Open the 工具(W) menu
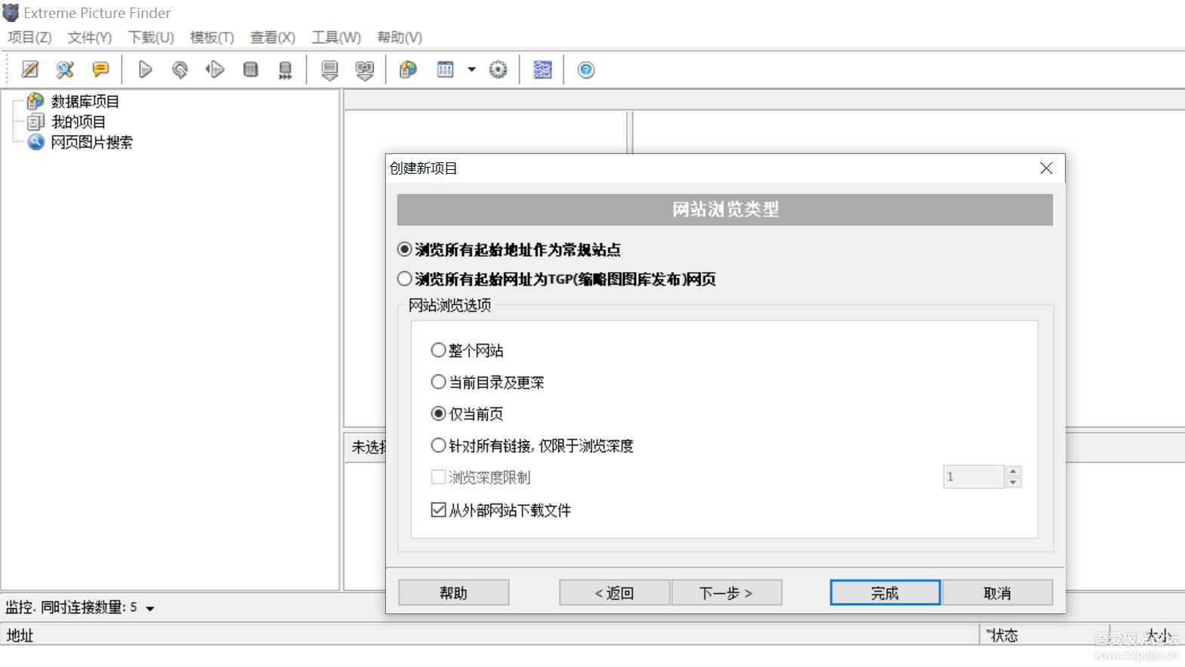 coord(336,38)
